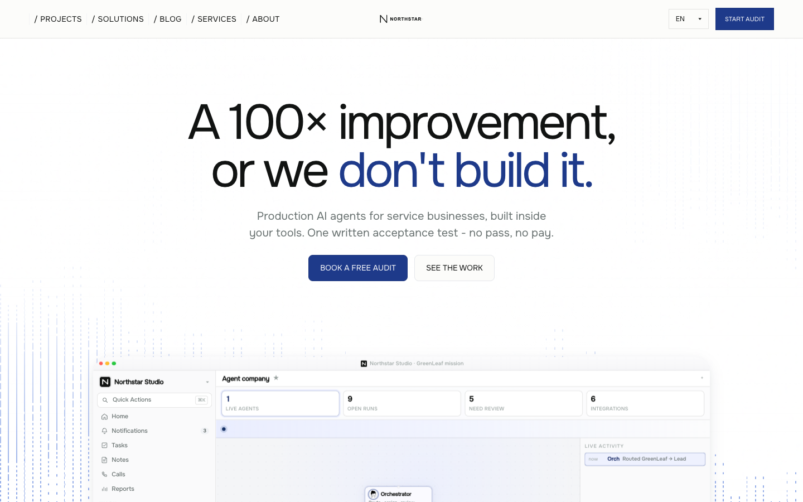Click the Start Audit button

click(x=744, y=19)
